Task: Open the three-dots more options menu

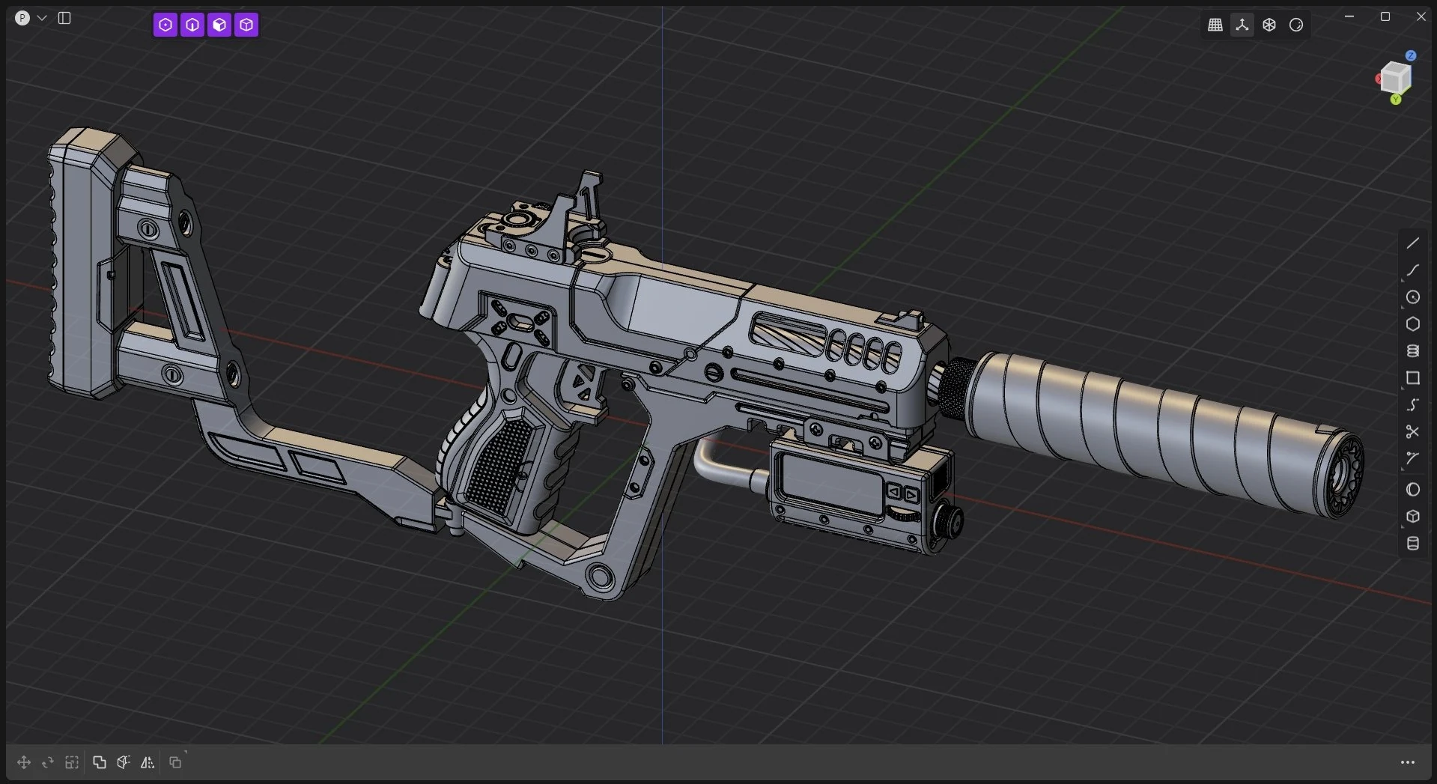Action: coord(1408,762)
